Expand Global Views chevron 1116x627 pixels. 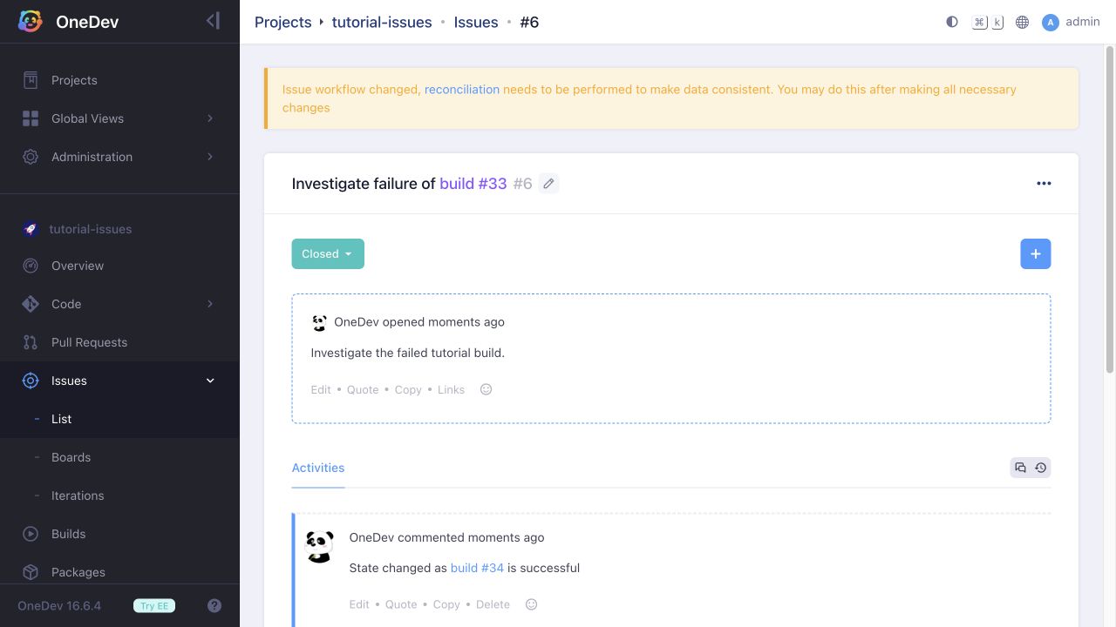tap(210, 118)
